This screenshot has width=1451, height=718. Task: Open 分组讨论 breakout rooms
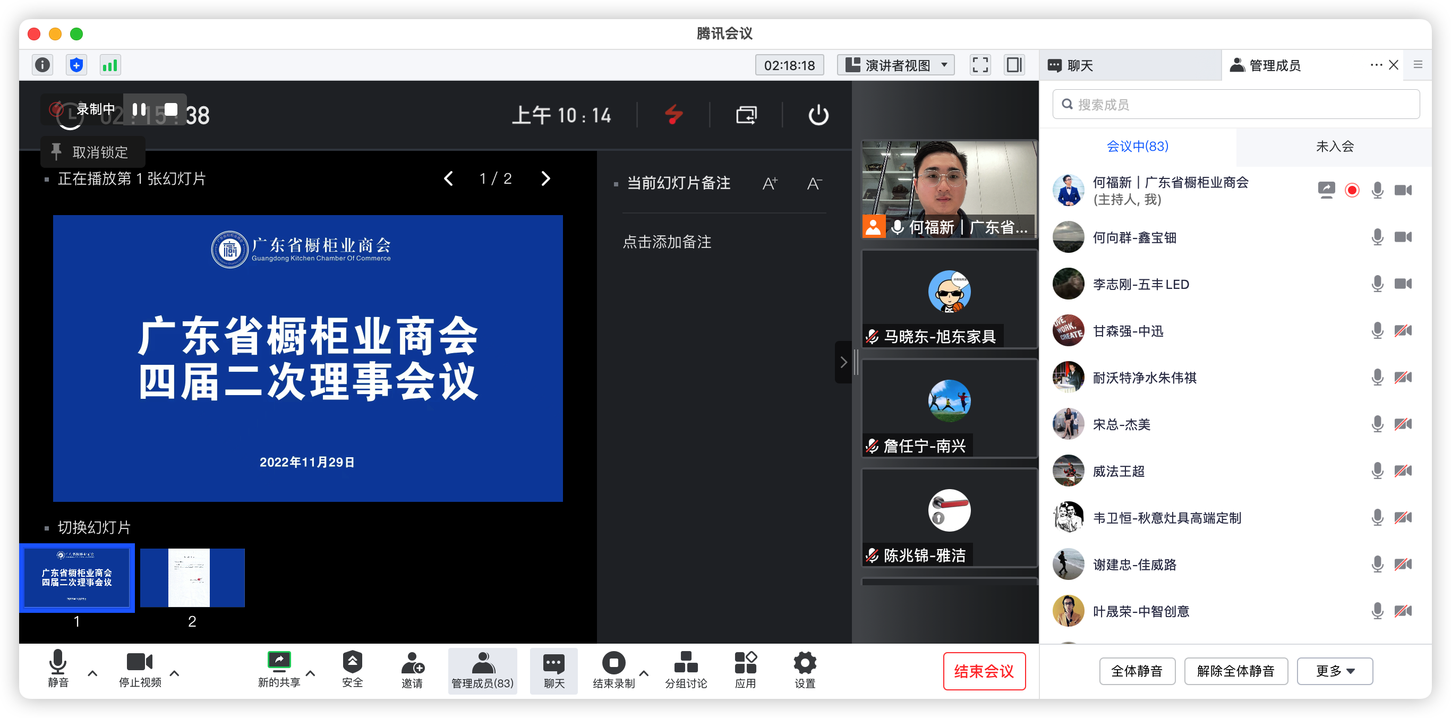click(686, 669)
